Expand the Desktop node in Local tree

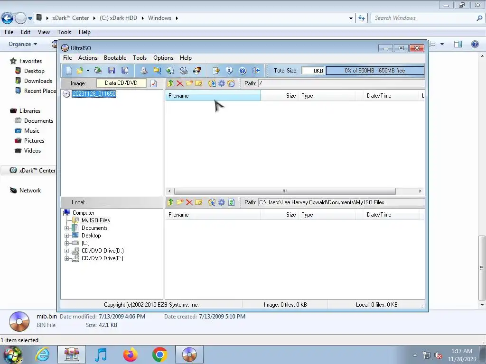click(x=66, y=236)
